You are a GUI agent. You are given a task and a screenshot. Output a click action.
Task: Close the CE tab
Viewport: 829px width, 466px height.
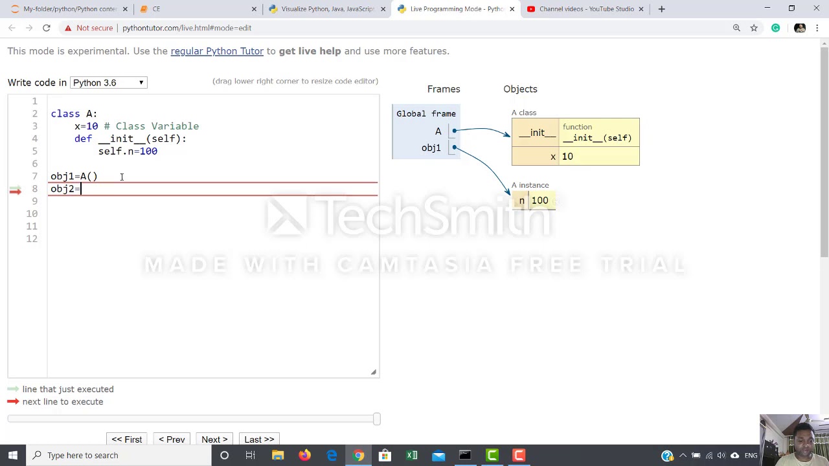[254, 9]
